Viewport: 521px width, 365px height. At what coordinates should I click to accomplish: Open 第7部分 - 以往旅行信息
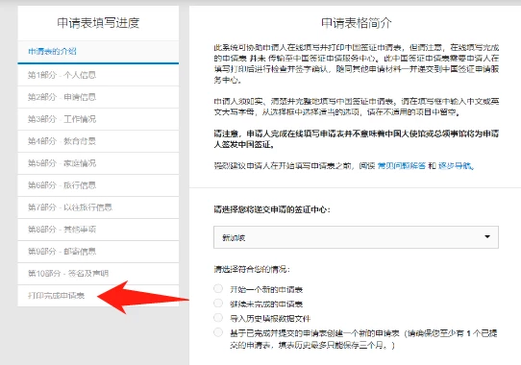[x=98, y=207]
